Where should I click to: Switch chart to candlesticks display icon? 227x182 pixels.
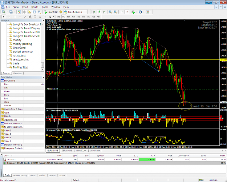pos(99,12)
